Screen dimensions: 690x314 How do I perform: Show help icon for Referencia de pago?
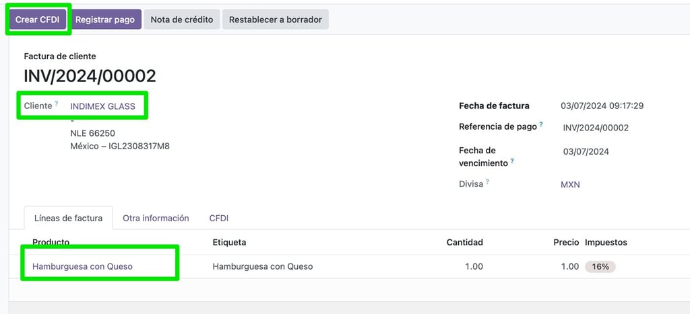(x=541, y=124)
